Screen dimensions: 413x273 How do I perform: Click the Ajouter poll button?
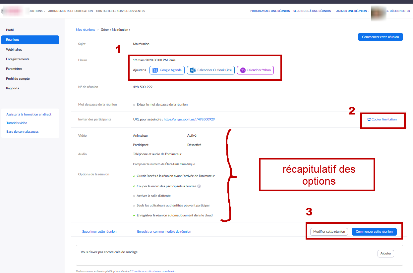pos(386,253)
